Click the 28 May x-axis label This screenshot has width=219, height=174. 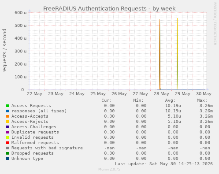pyautogui.click(x=161, y=94)
